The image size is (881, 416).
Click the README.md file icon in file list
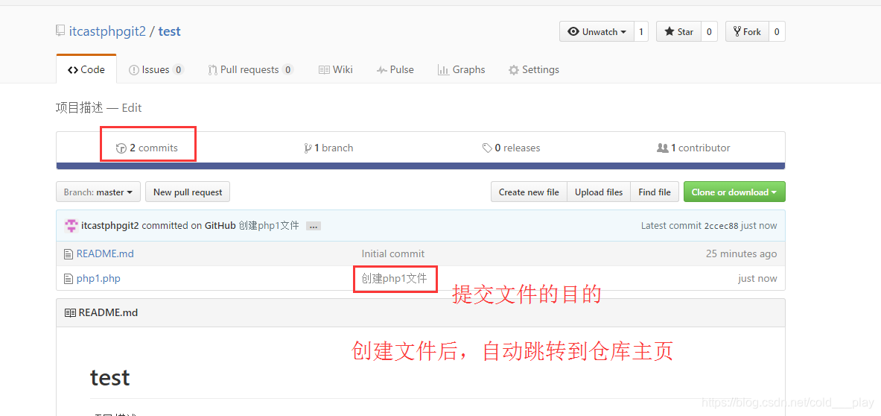click(69, 254)
